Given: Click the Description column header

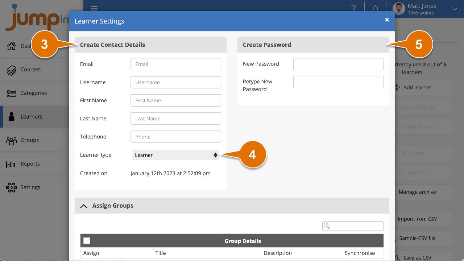Looking at the screenshot, I should [278, 253].
